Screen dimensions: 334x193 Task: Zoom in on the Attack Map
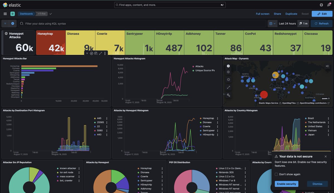[229, 66]
